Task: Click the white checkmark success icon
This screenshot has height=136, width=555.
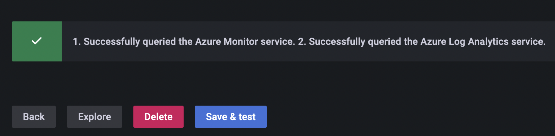Action: tap(37, 41)
